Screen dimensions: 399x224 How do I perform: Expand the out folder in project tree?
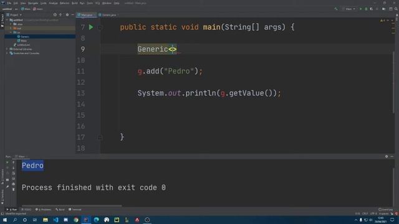[x=11, y=28]
